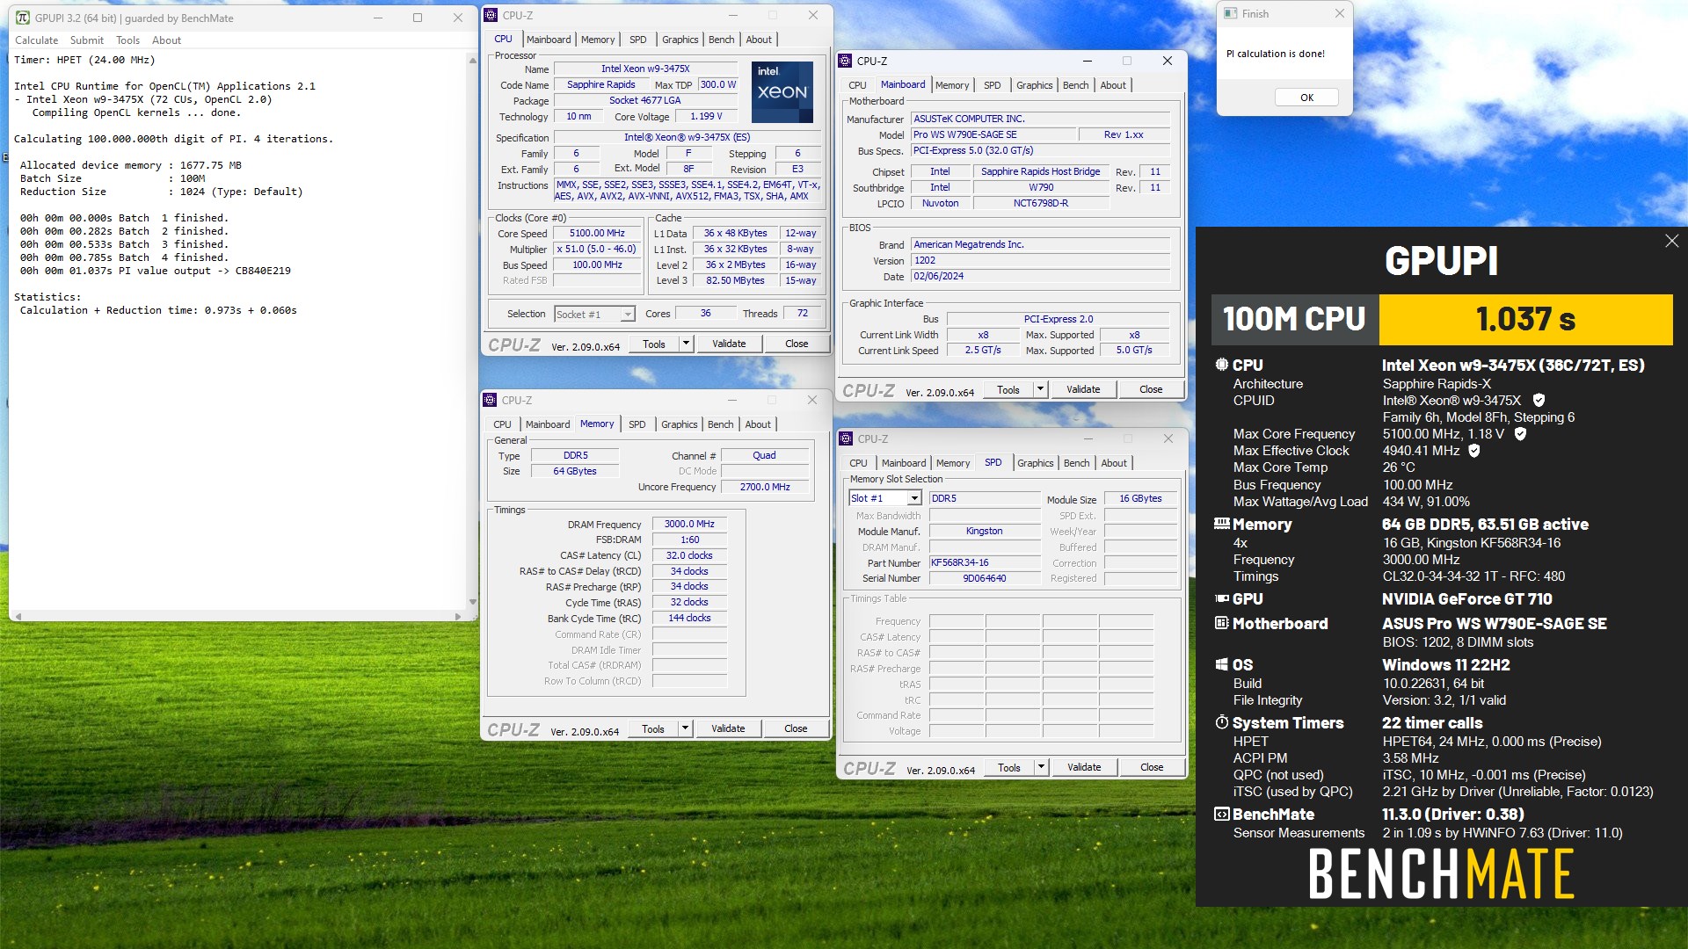Switch to Bench tab in CPU-Z CPU window
Screen dimensions: 1688x949
click(721, 40)
